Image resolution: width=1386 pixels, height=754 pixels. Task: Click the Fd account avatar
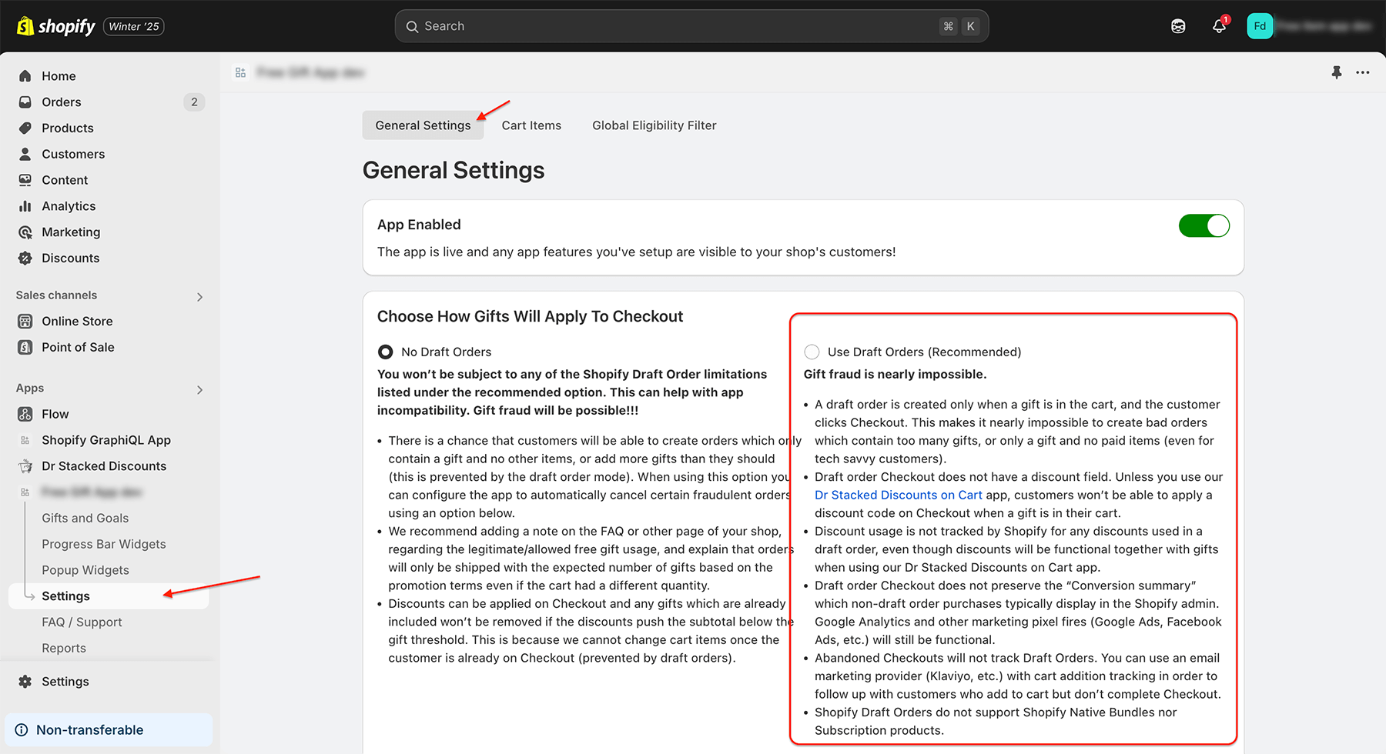click(x=1260, y=26)
